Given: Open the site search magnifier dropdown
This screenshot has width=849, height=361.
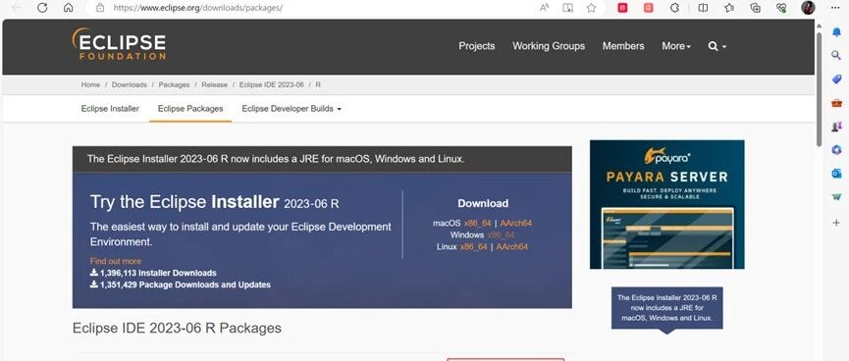Looking at the screenshot, I should pyautogui.click(x=716, y=46).
